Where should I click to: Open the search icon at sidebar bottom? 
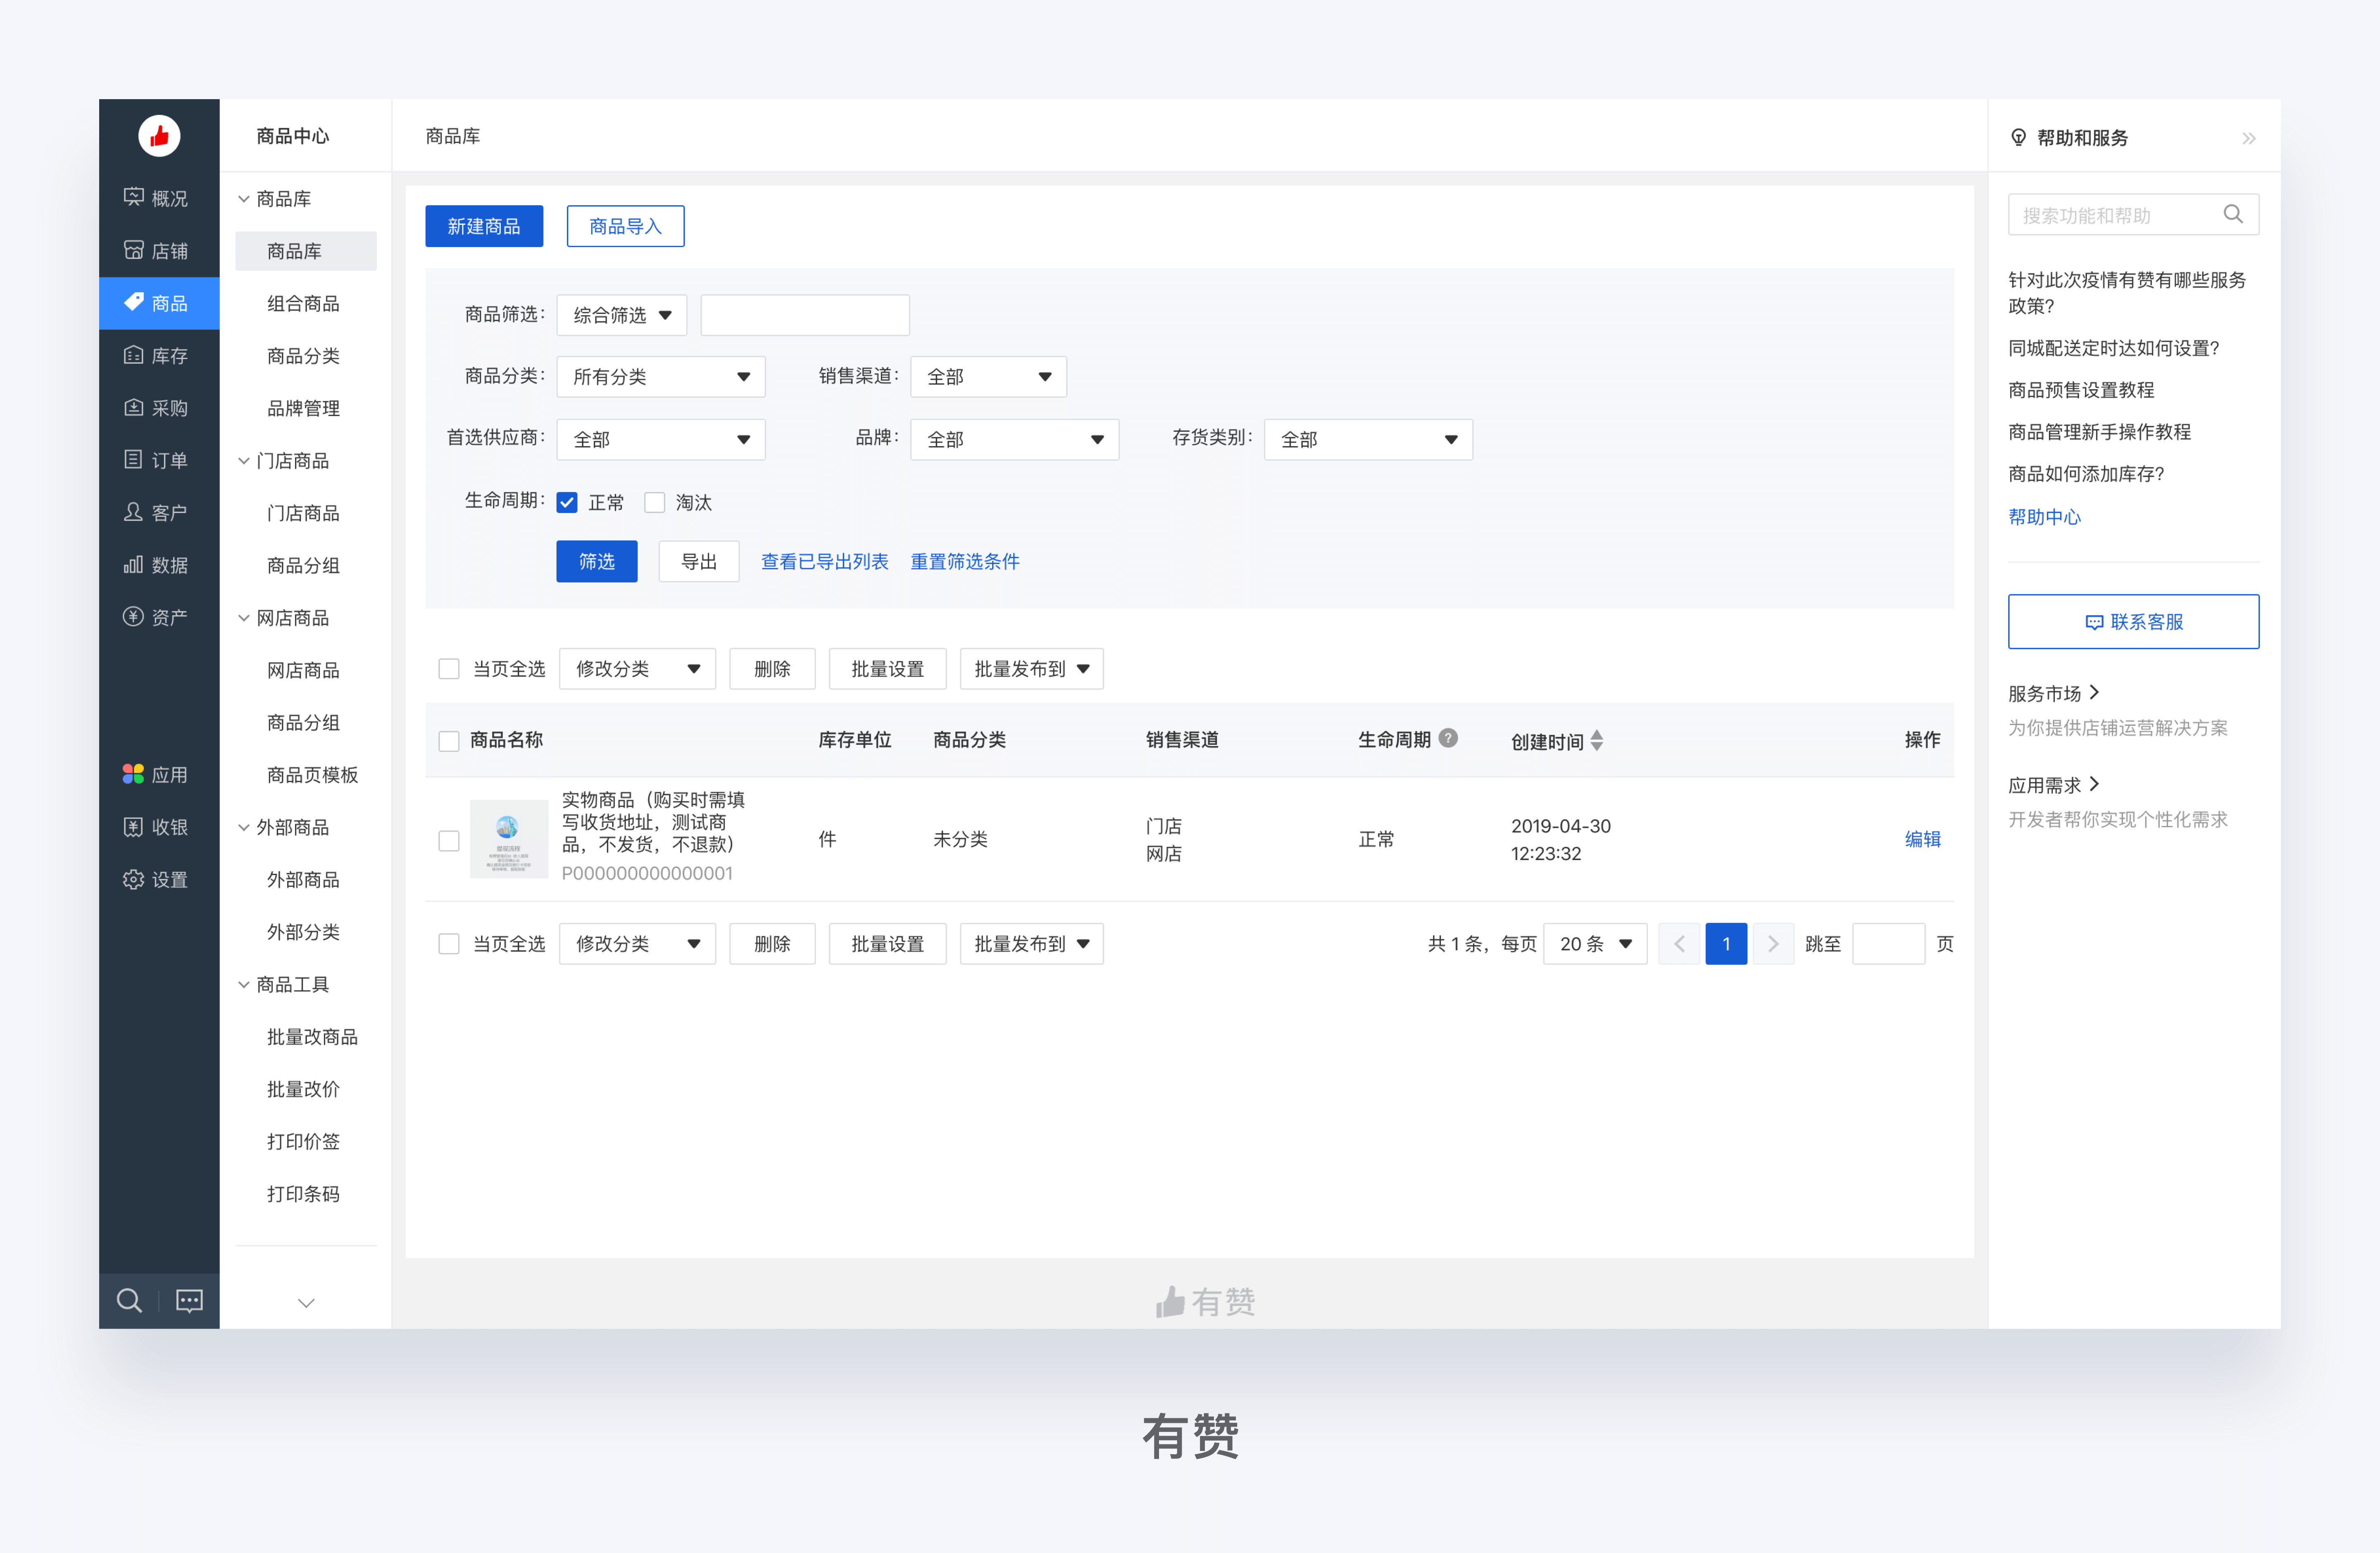pos(129,1300)
